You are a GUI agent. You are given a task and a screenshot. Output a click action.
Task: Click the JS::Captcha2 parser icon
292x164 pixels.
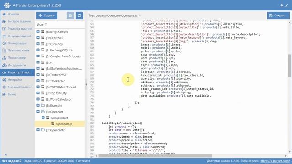click(42, 38)
